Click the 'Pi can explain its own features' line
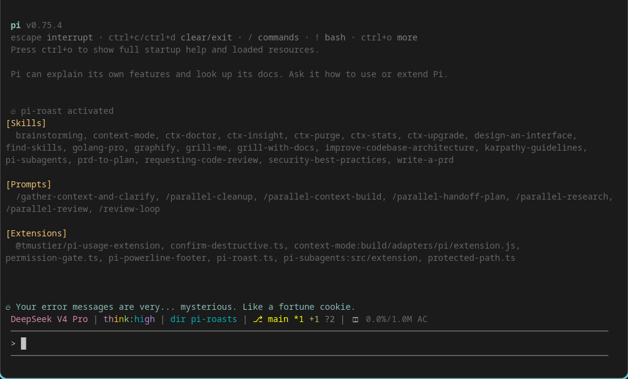Screen dimensions: 628x379 tap(229, 74)
